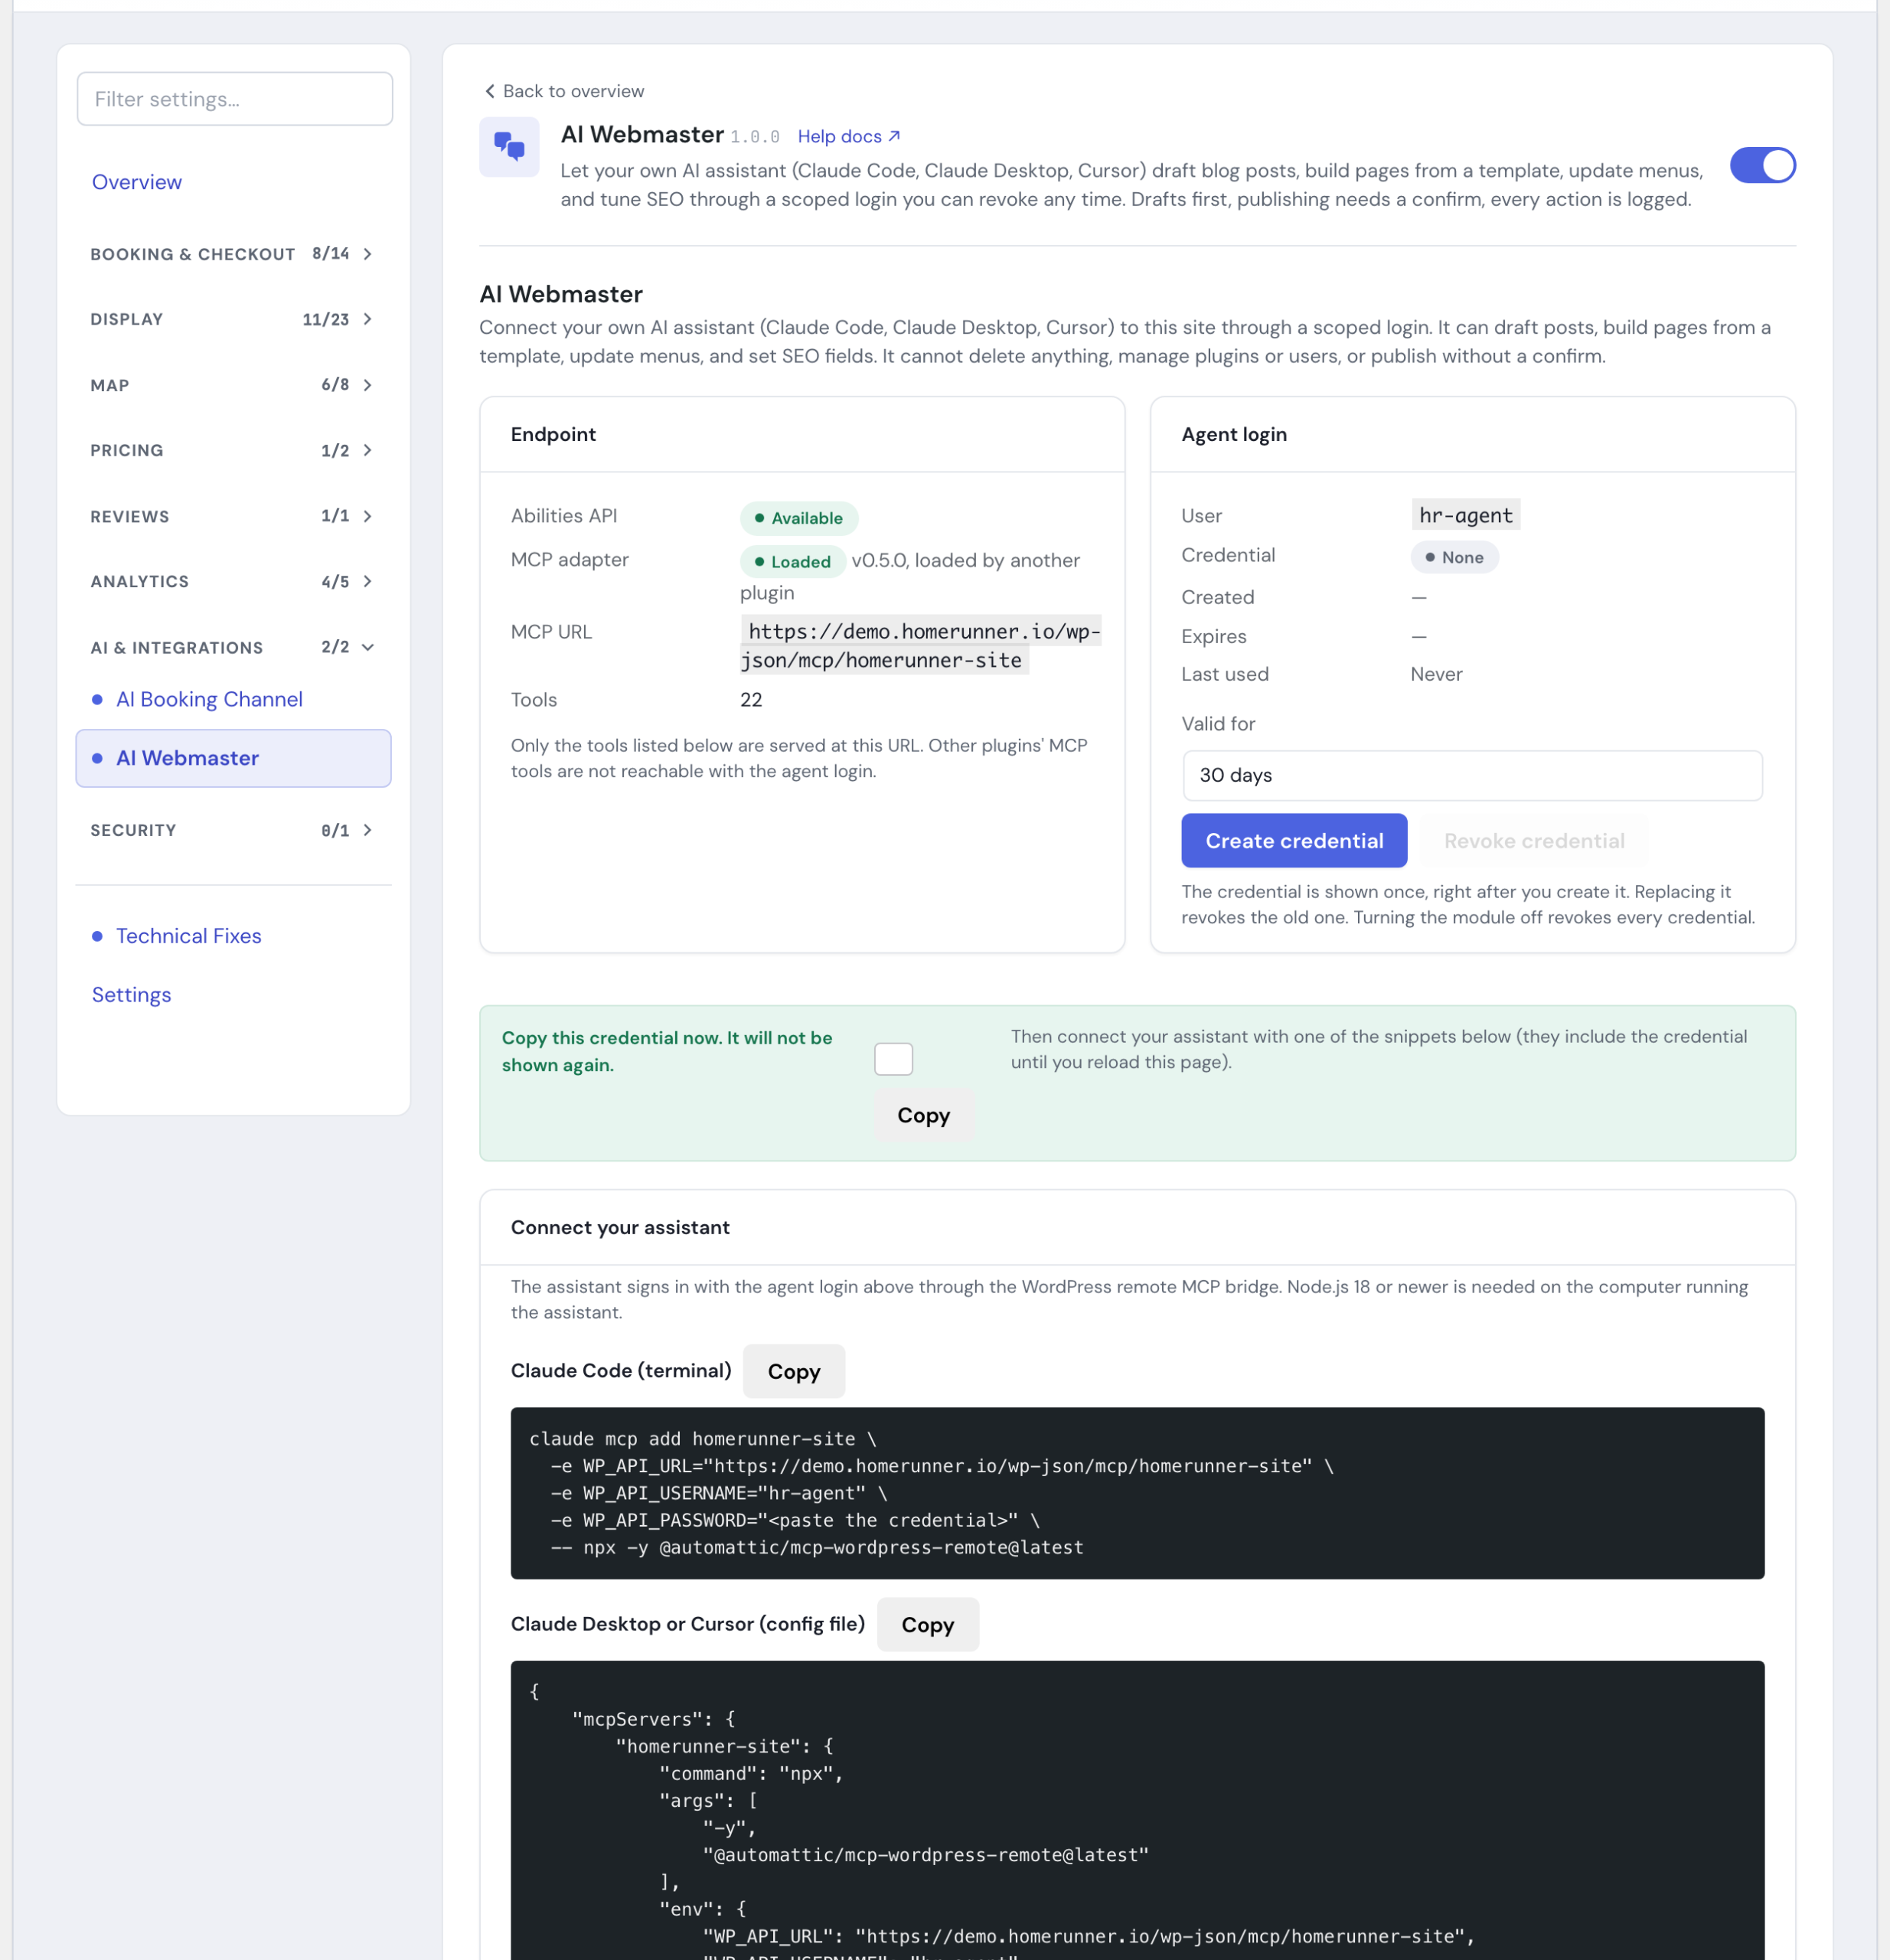Expand the Pricing settings section
Image resolution: width=1890 pixels, height=1960 pixels.
tap(233, 450)
